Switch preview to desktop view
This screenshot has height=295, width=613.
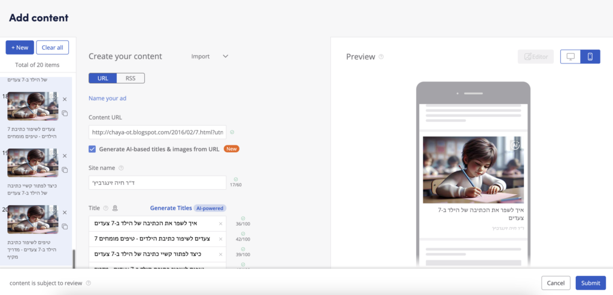coord(570,57)
